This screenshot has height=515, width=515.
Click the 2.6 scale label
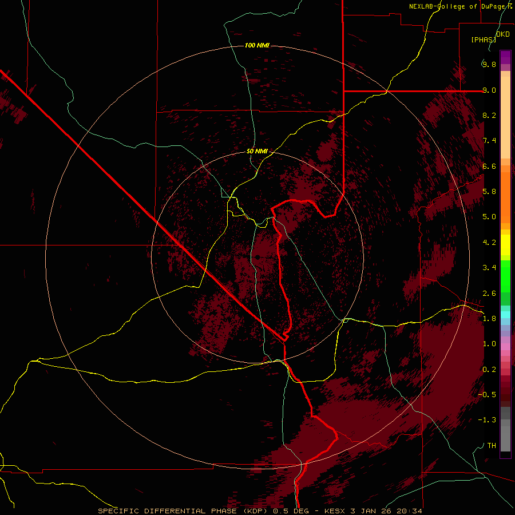[x=489, y=294]
